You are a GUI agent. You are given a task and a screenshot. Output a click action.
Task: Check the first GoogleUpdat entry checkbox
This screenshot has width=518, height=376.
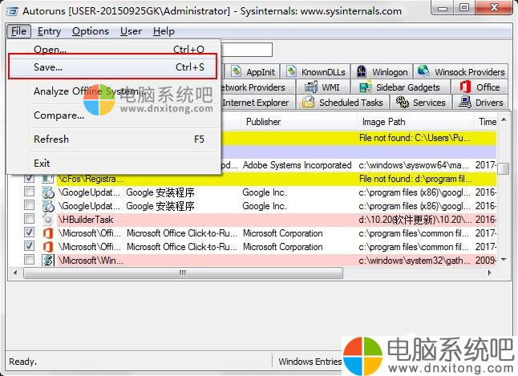(x=29, y=192)
